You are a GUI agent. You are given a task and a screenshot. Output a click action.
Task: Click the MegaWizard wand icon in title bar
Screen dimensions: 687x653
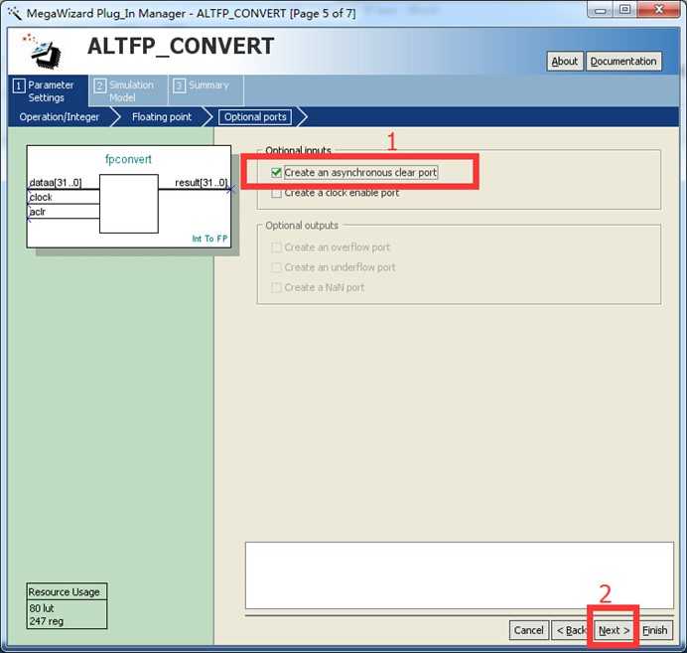tap(14, 13)
